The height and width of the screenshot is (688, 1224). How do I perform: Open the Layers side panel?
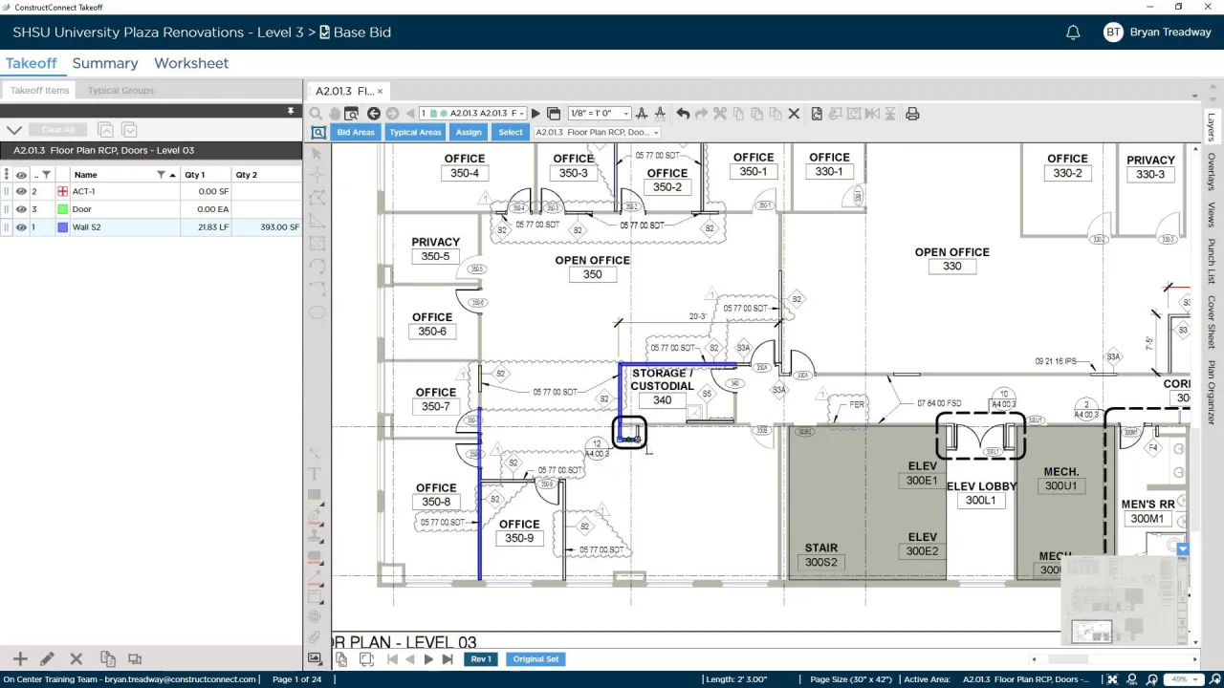tap(1211, 127)
